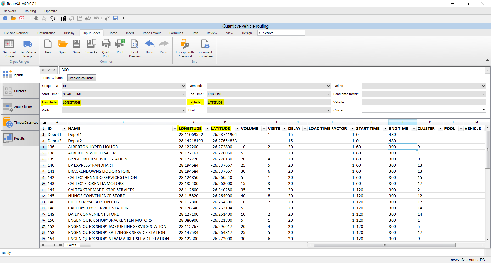
Task: Open the Auto-Cluster side panel
Action: [20, 107]
